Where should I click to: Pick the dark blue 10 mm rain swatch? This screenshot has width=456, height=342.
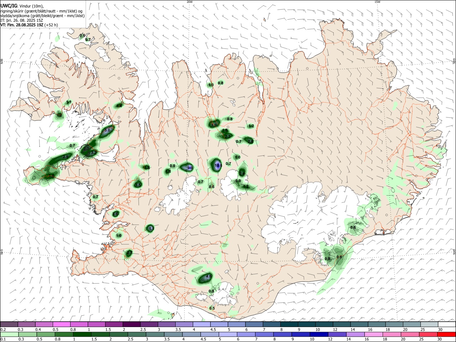point(318,334)
